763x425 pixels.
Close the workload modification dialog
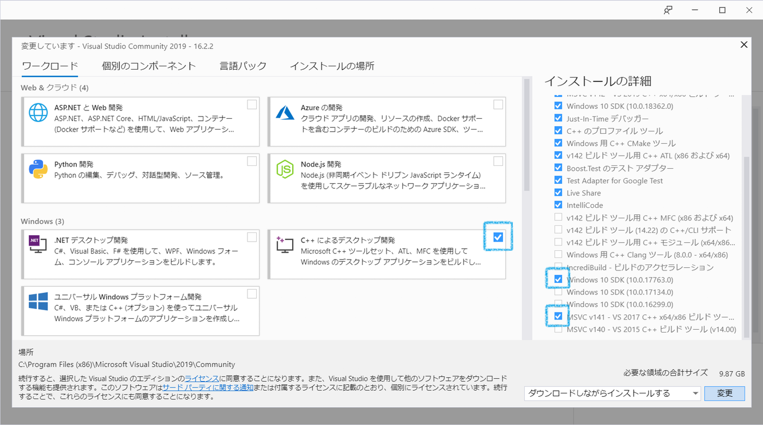744,45
